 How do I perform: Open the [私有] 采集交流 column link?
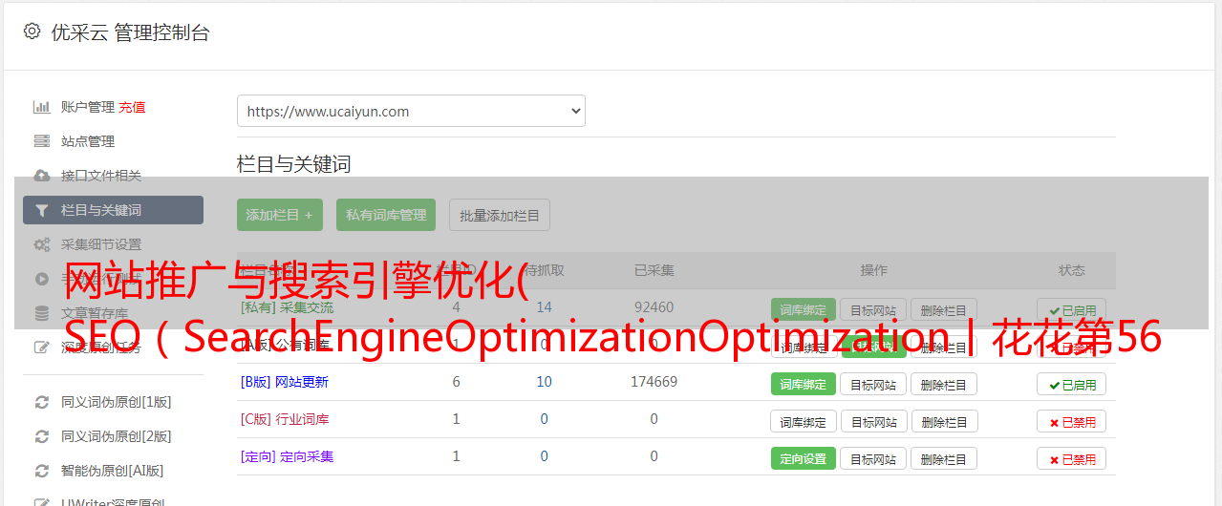[x=288, y=307]
